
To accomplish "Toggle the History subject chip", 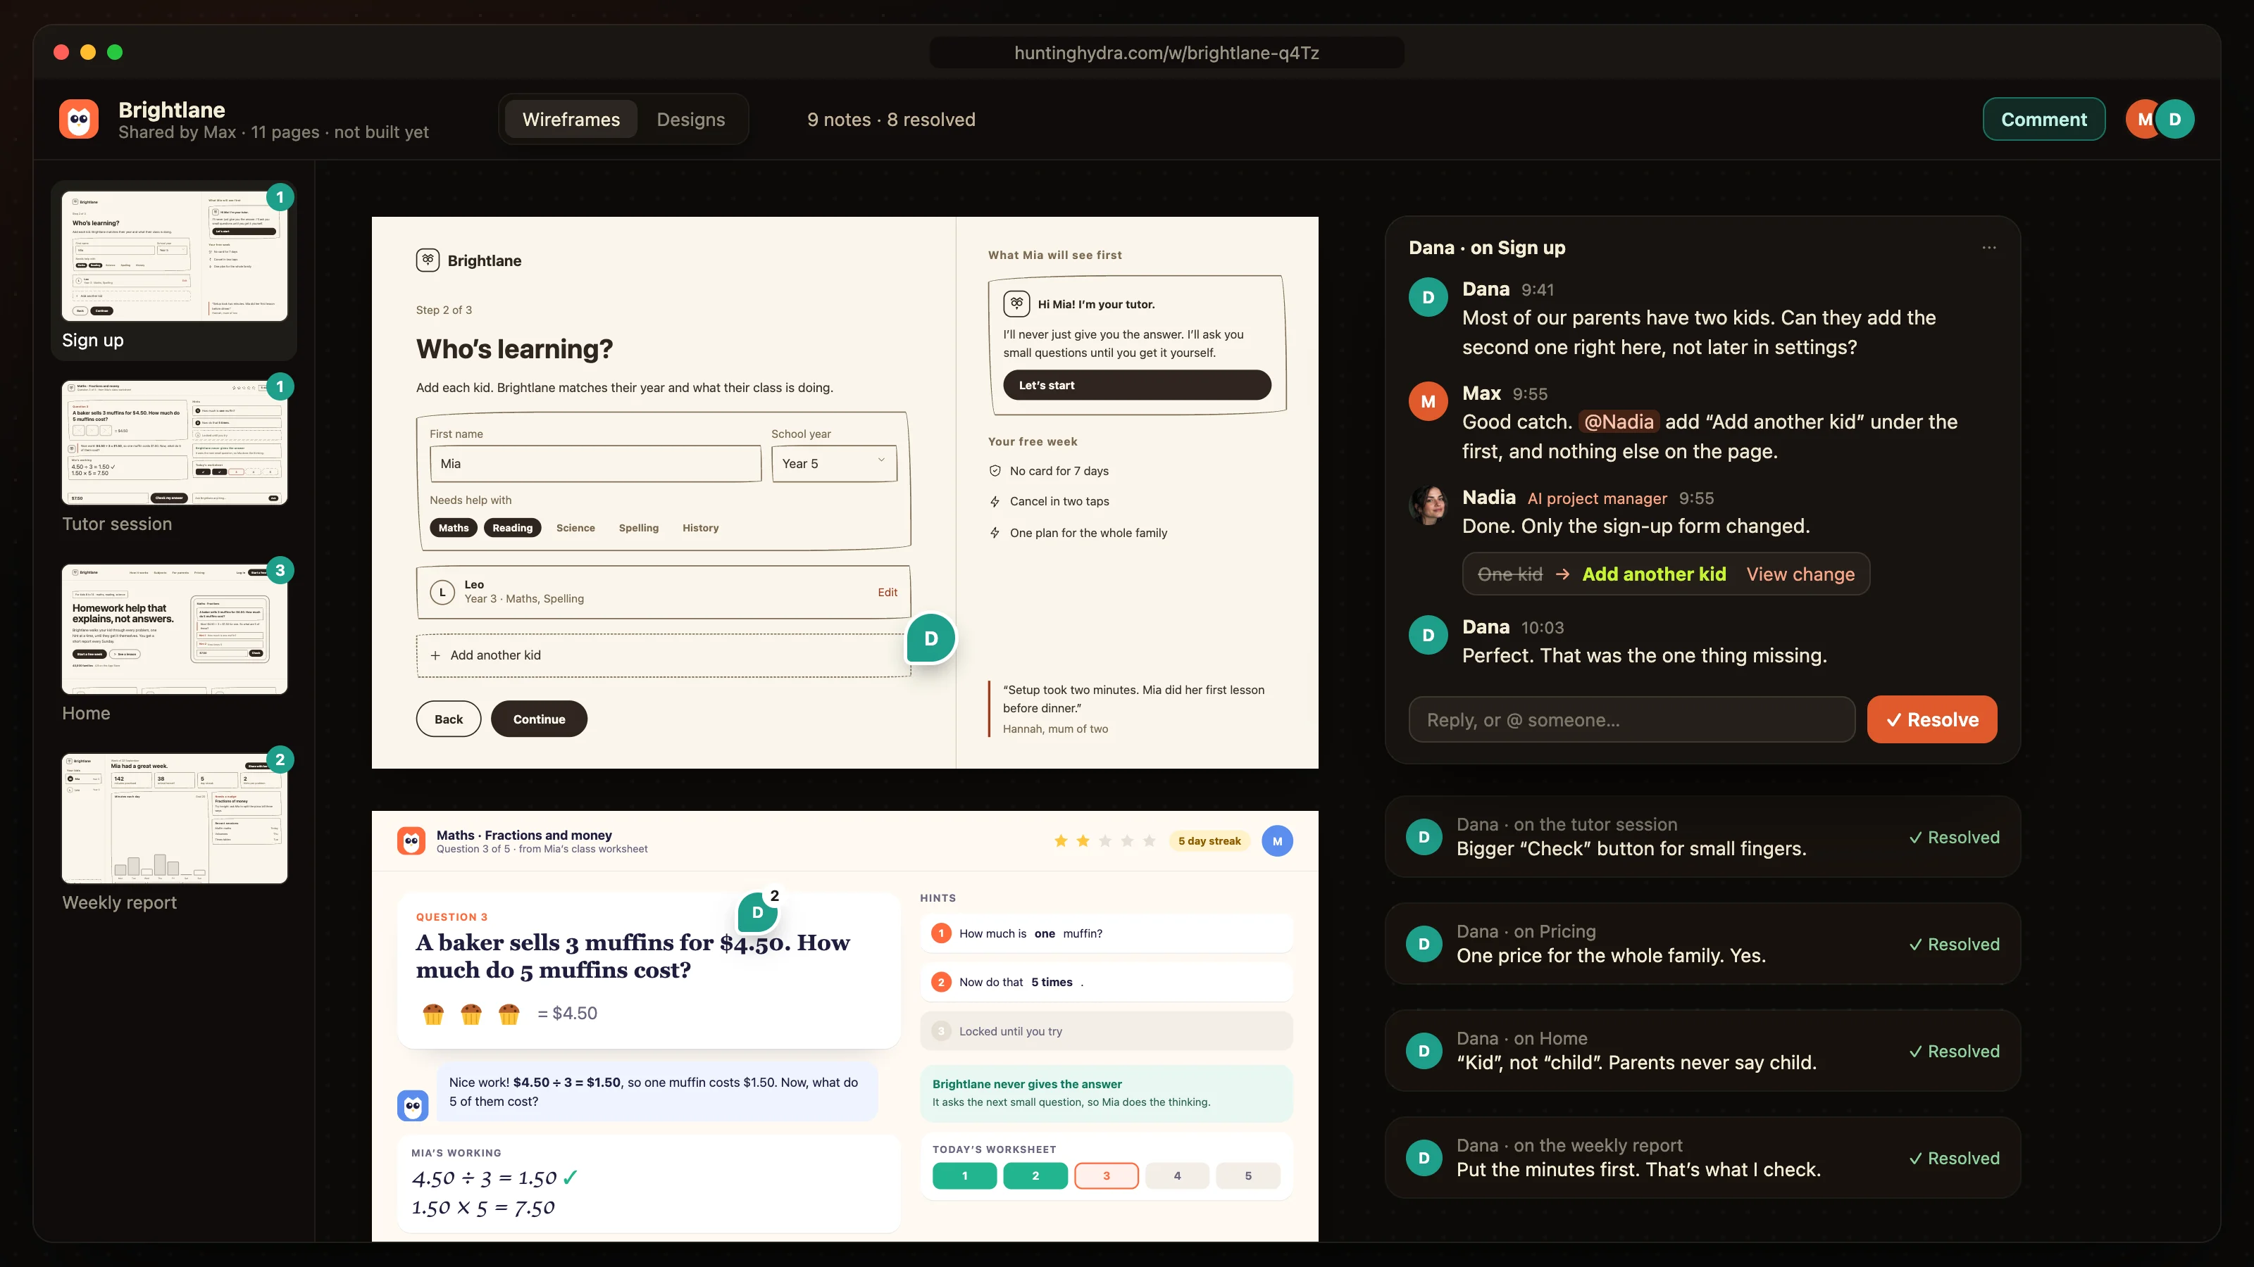I will click(x=700, y=527).
